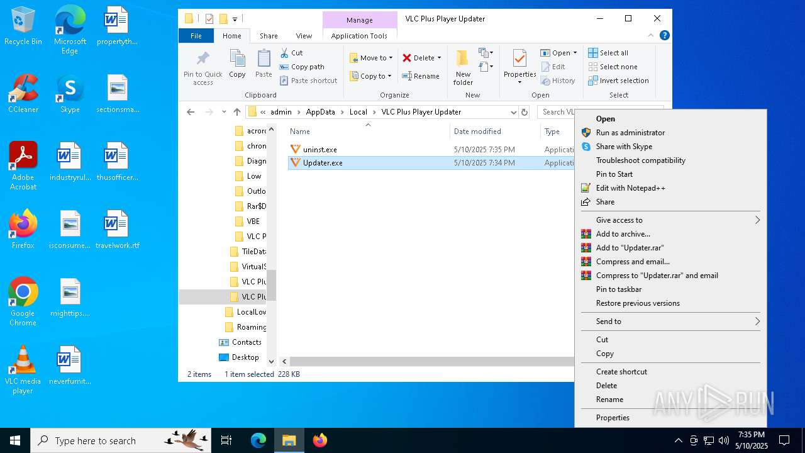Image resolution: width=805 pixels, height=453 pixels.
Task: Click the ribbon Properties checkmark icon
Action: point(519,59)
